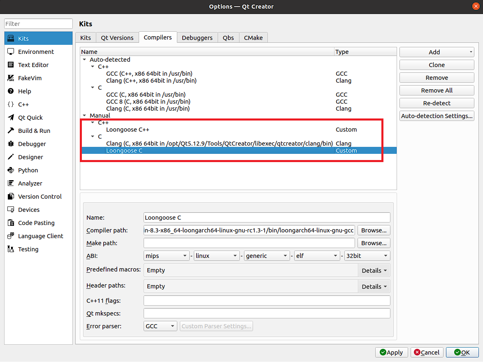Focus the Filter search field

point(38,24)
